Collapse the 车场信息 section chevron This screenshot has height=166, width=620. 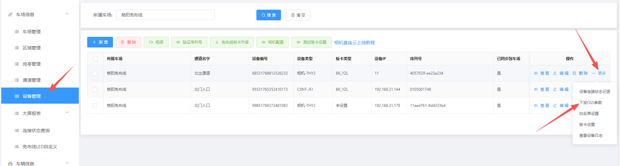pos(67,14)
